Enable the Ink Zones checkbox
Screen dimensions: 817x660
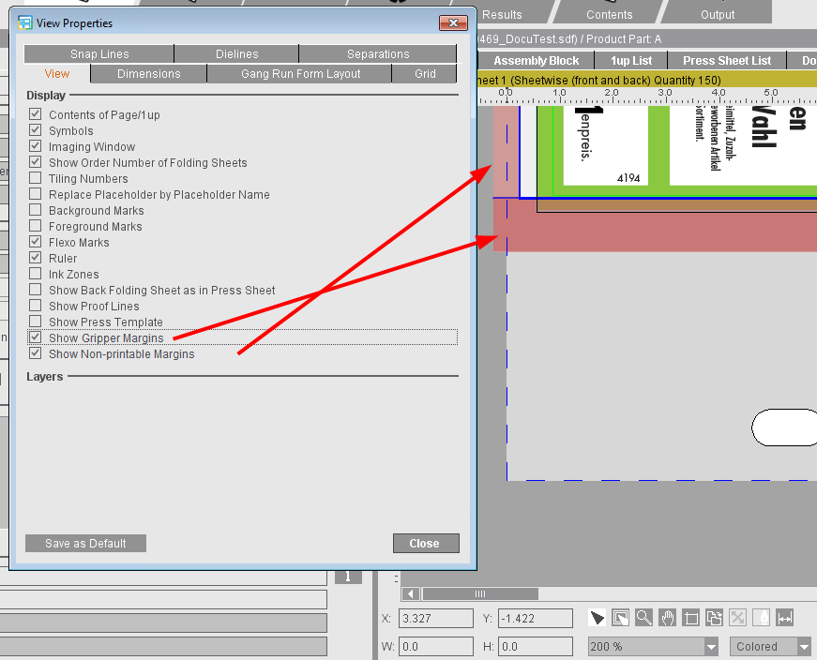pyautogui.click(x=36, y=274)
